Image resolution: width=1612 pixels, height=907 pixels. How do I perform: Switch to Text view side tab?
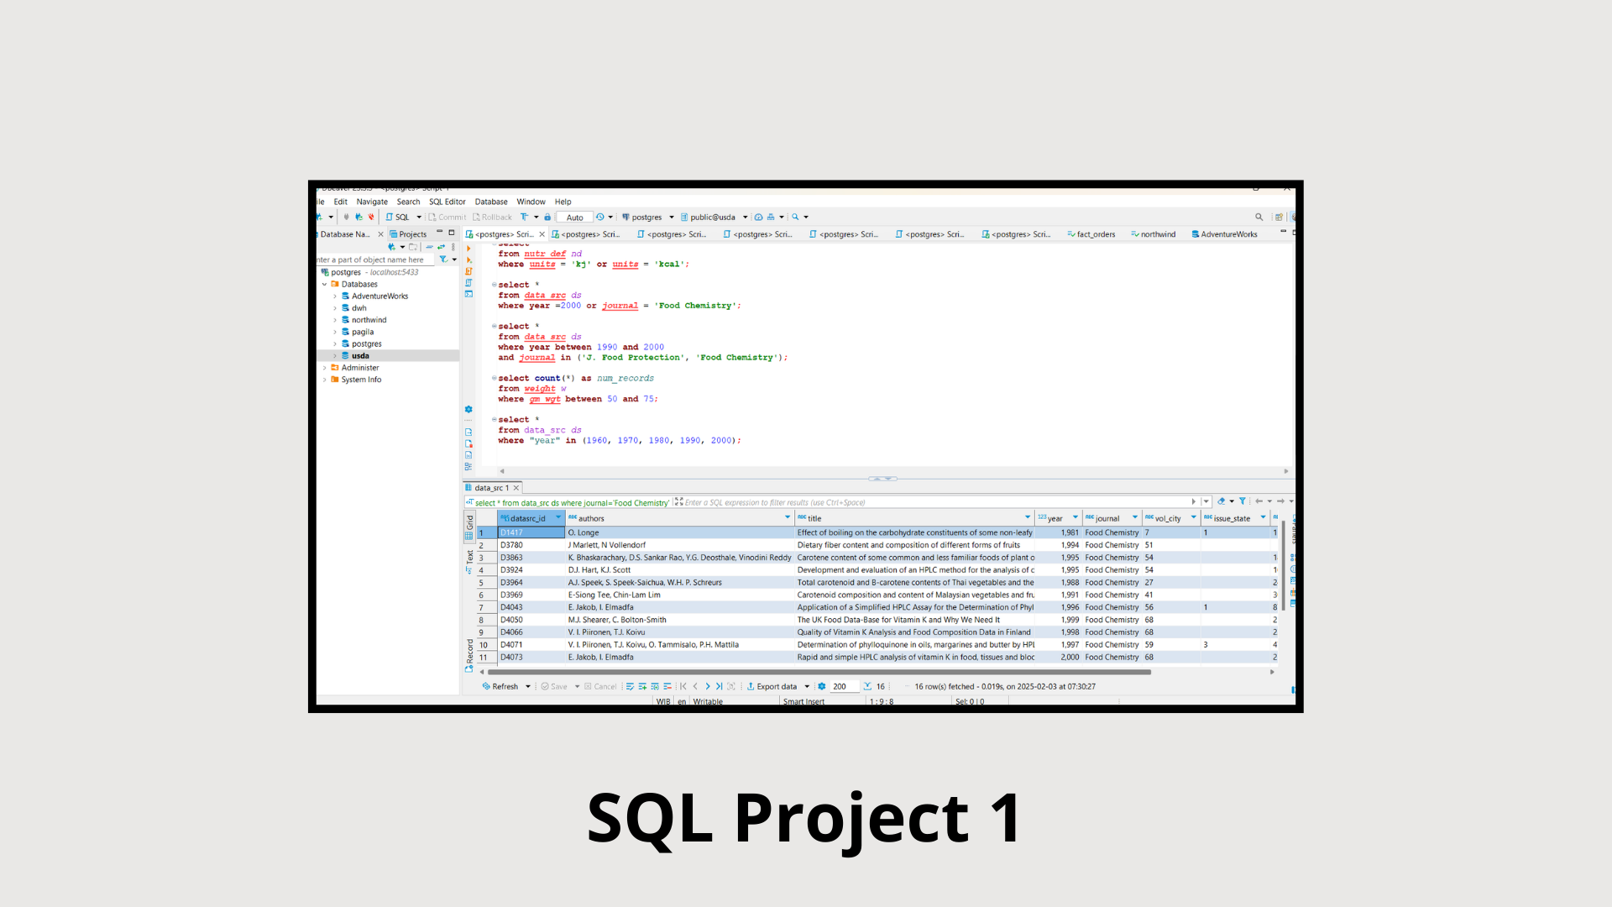click(469, 561)
